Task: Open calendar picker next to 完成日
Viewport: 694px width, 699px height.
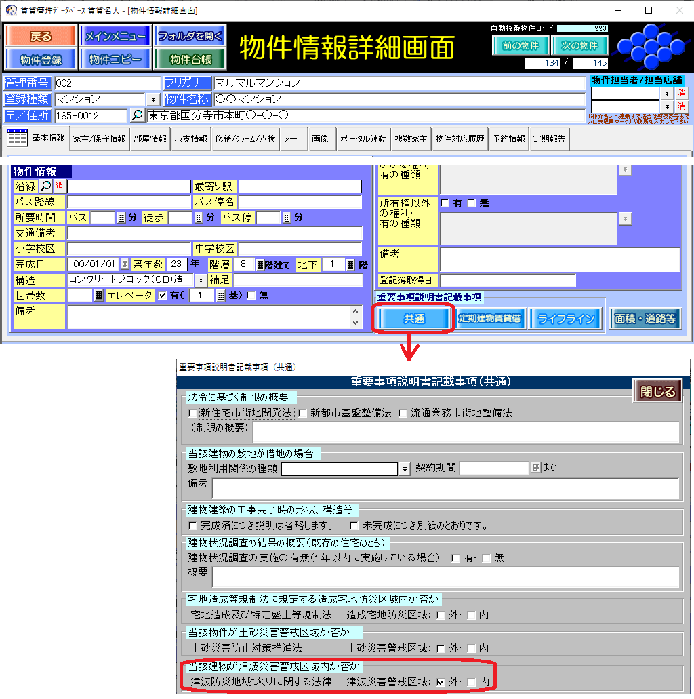Action: (x=125, y=264)
